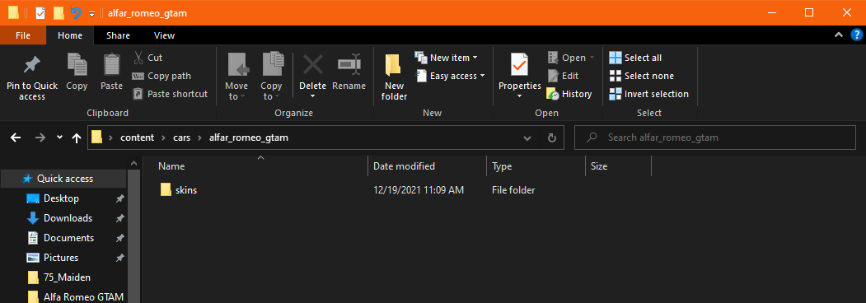Viewport: 866px width, 303px height.
Task: Select Quick access in navigation pane
Action: [x=63, y=179]
